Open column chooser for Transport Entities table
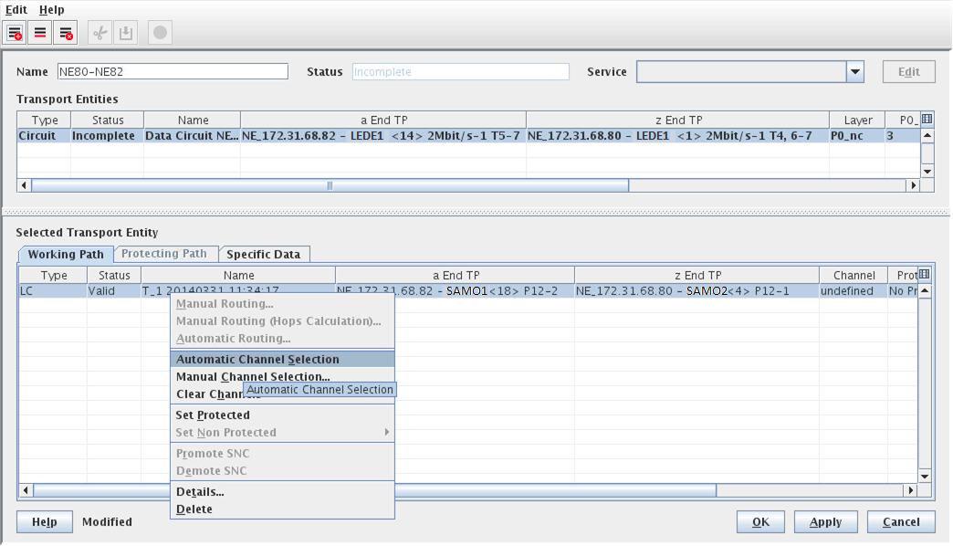This screenshot has width=953, height=546. tap(927, 120)
